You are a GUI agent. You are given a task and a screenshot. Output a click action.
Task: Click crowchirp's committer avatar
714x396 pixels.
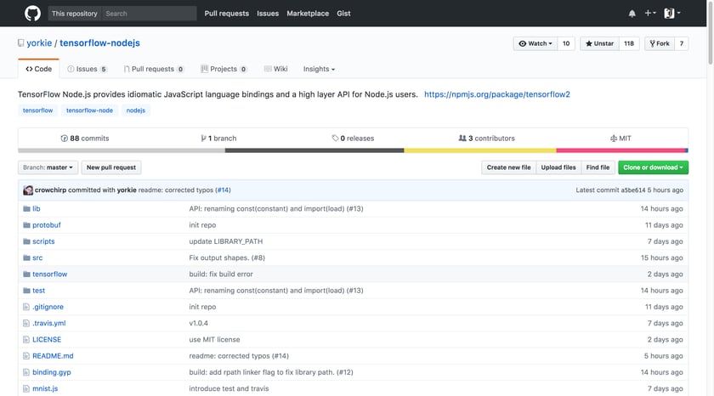[28, 190]
